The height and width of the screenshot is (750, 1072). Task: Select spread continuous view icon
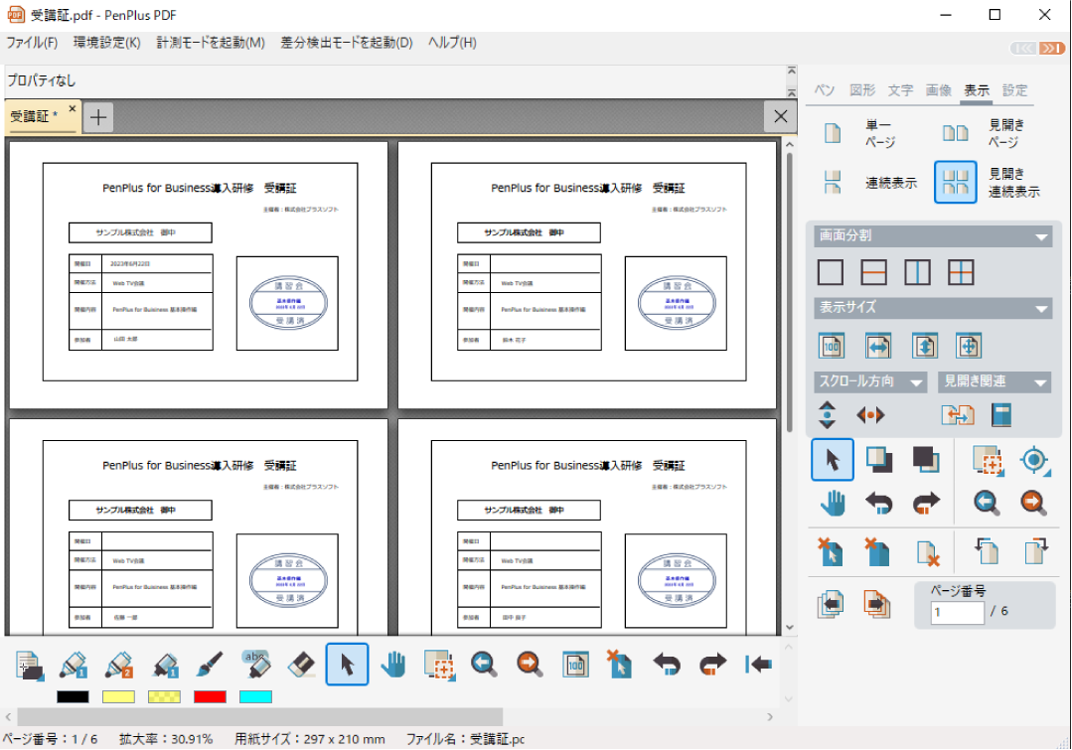955,183
